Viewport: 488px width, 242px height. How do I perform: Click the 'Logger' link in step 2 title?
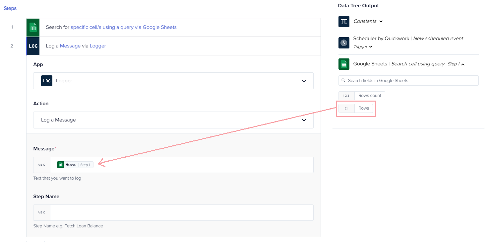pyautogui.click(x=98, y=46)
